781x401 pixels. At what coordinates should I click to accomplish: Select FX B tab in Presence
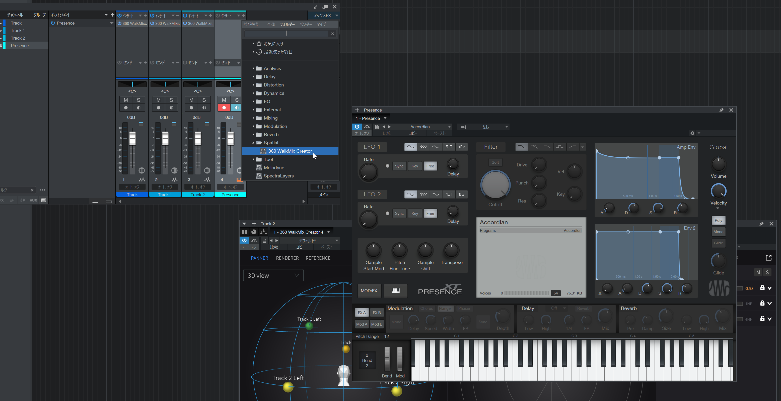377,313
